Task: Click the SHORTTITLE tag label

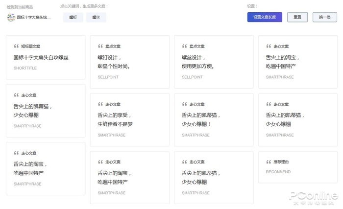Action: pos(25,68)
